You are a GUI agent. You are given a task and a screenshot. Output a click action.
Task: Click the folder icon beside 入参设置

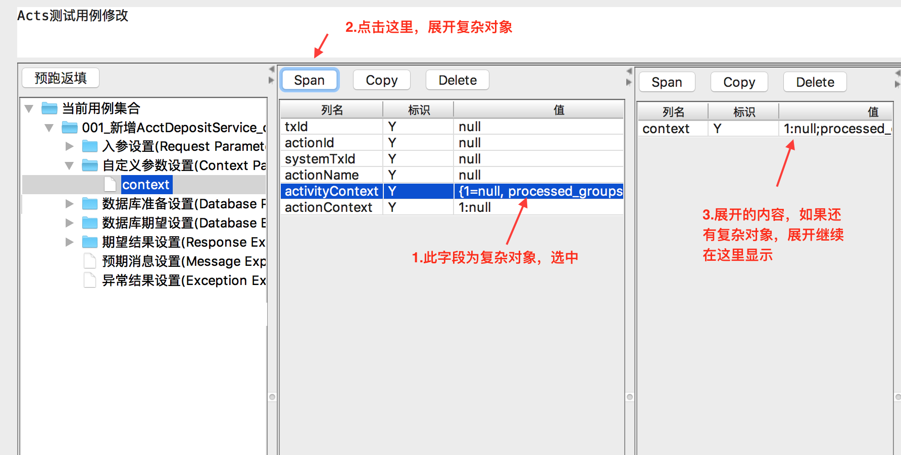[x=89, y=146]
